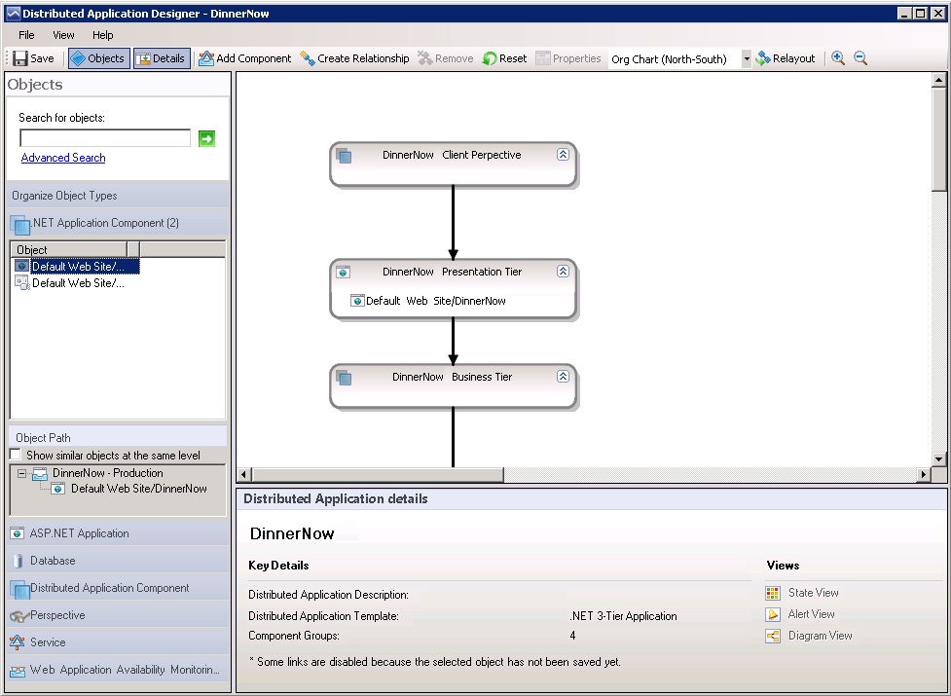Click the Relayout icon
The height and width of the screenshot is (696, 951).
763,58
